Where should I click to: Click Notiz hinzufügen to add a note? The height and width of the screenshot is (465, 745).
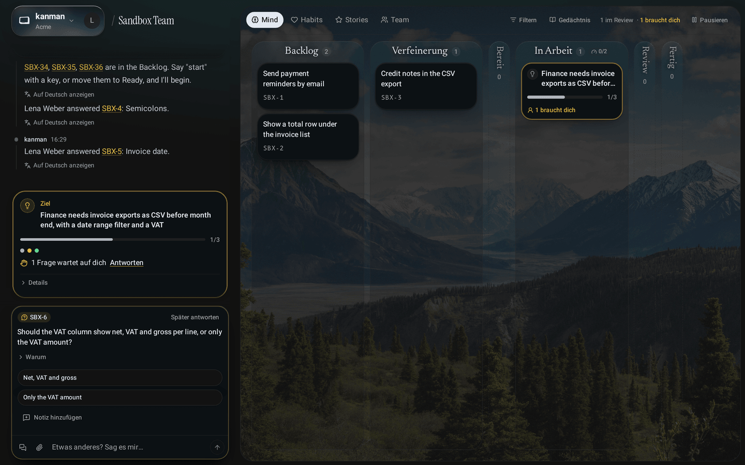tap(52, 417)
